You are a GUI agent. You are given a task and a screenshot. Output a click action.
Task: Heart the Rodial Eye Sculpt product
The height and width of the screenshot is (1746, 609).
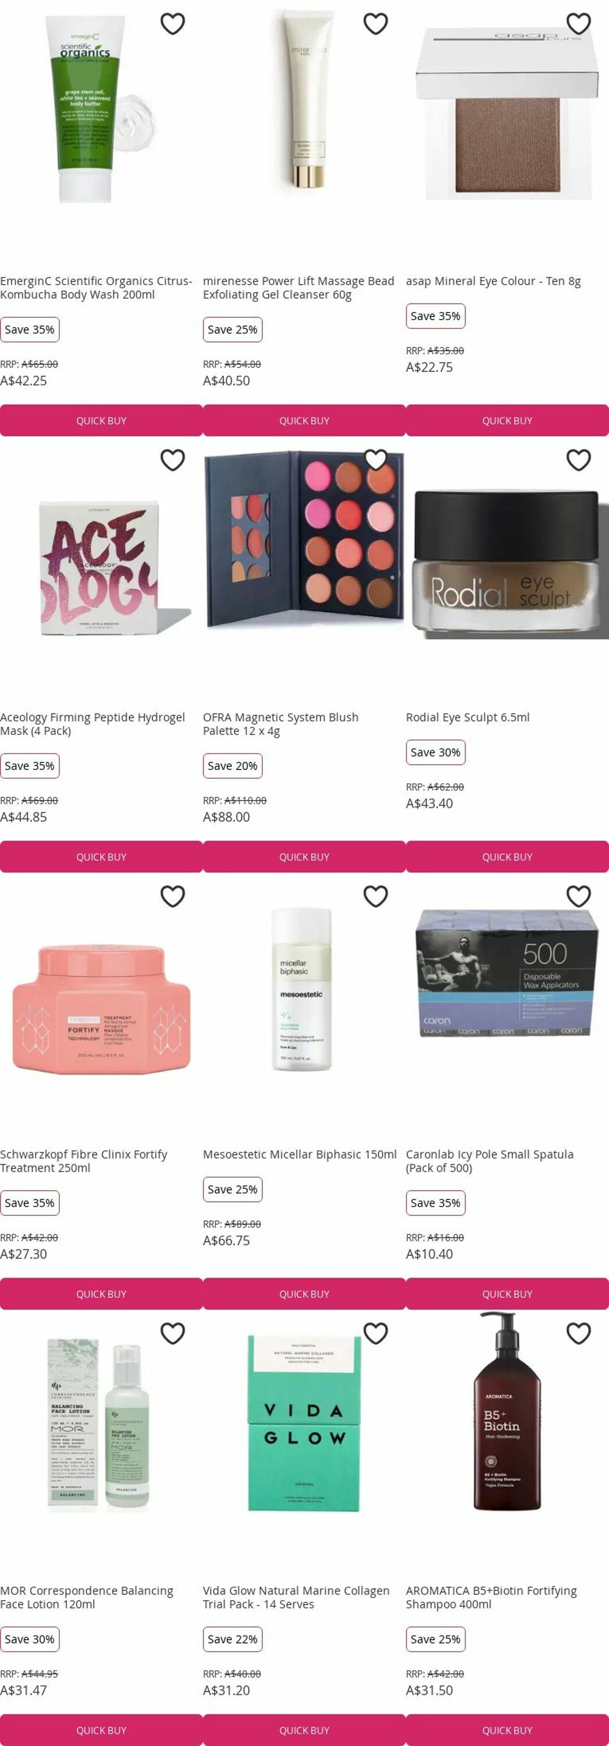click(579, 460)
